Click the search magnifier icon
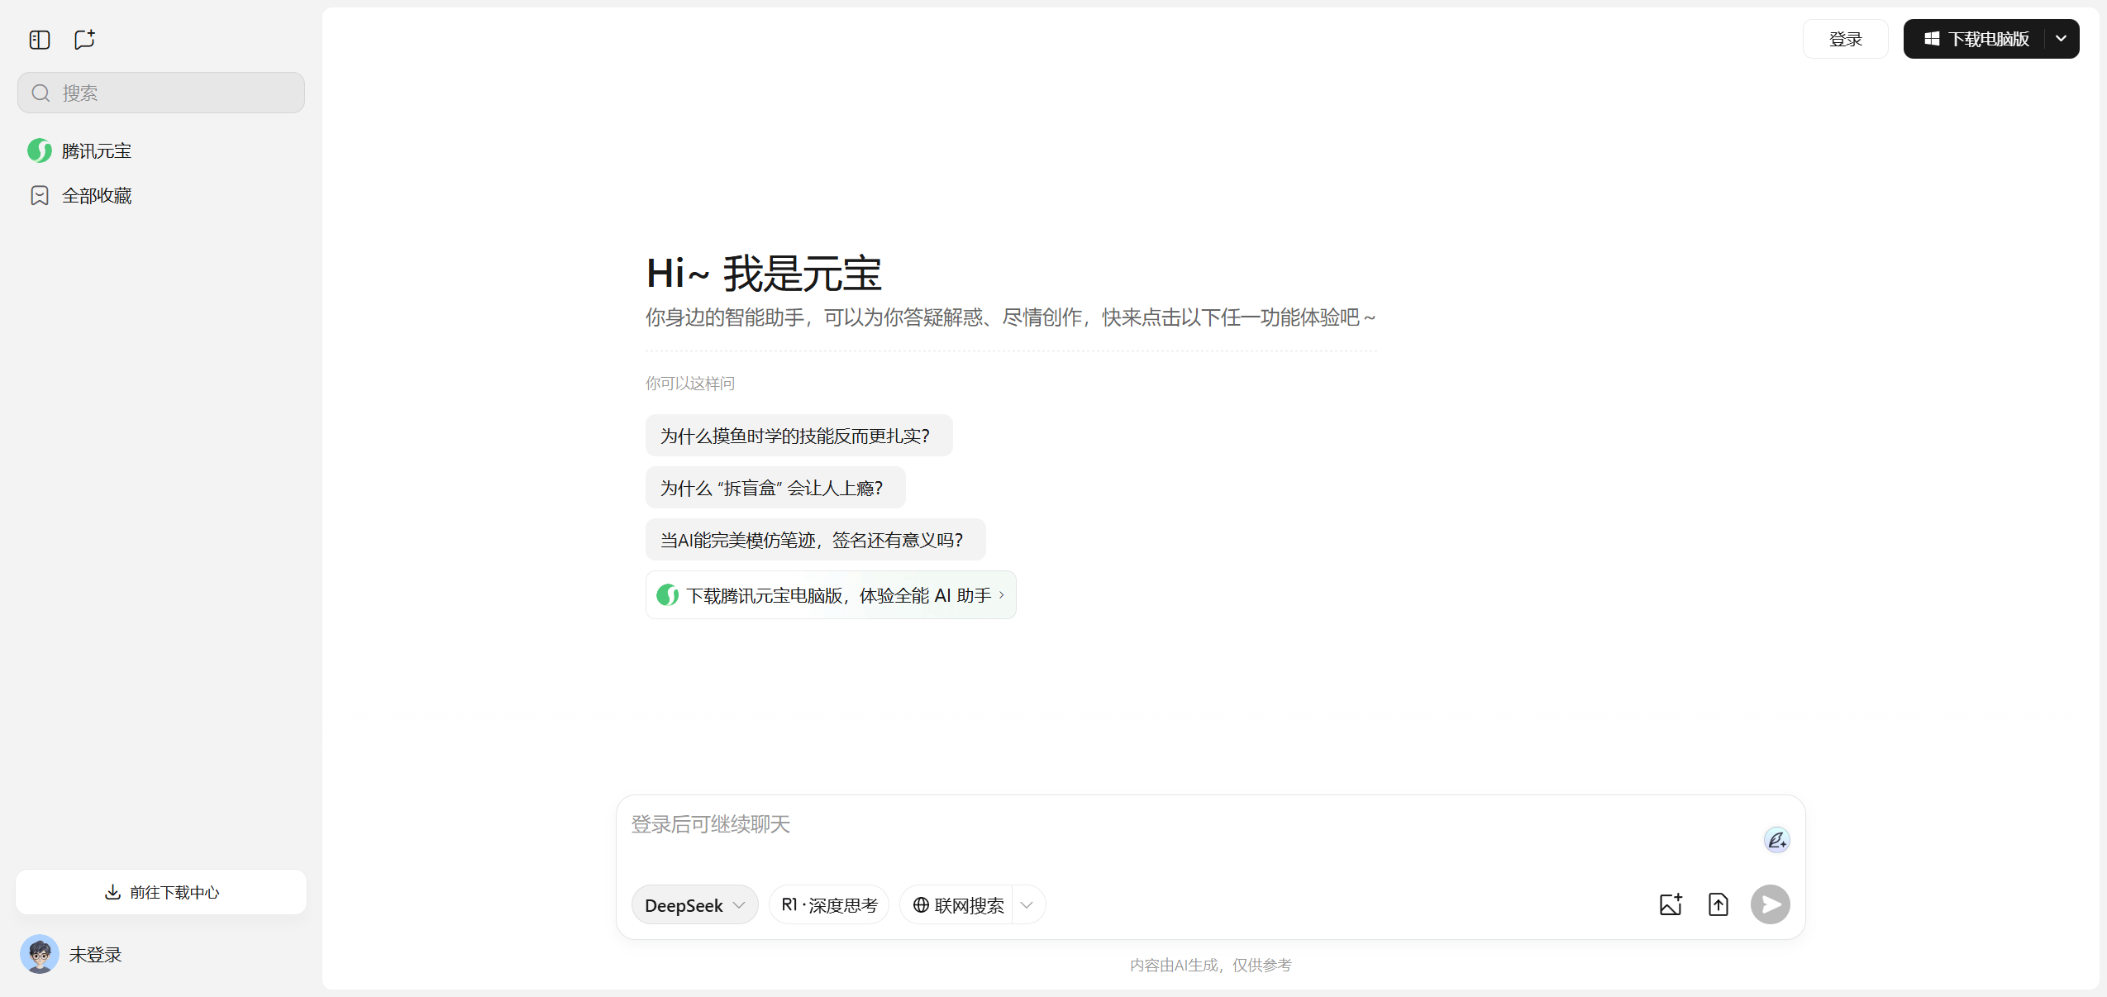 [41, 93]
